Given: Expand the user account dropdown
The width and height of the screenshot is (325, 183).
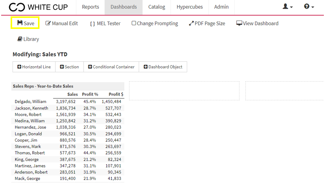Looking at the screenshot, I should pyautogui.click(x=287, y=6).
